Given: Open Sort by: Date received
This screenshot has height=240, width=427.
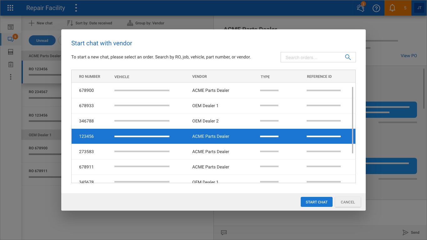Looking at the screenshot, I should 90,23.
